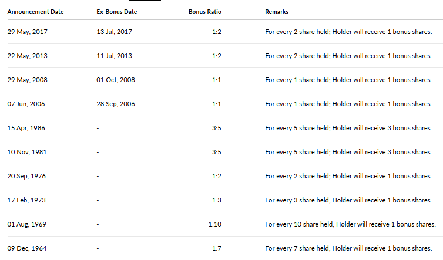Select the 29 May, 2008 announcement date

click(x=28, y=80)
